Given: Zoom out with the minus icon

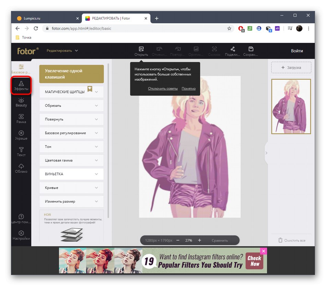Looking at the screenshot, I should pyautogui.click(x=178, y=240).
